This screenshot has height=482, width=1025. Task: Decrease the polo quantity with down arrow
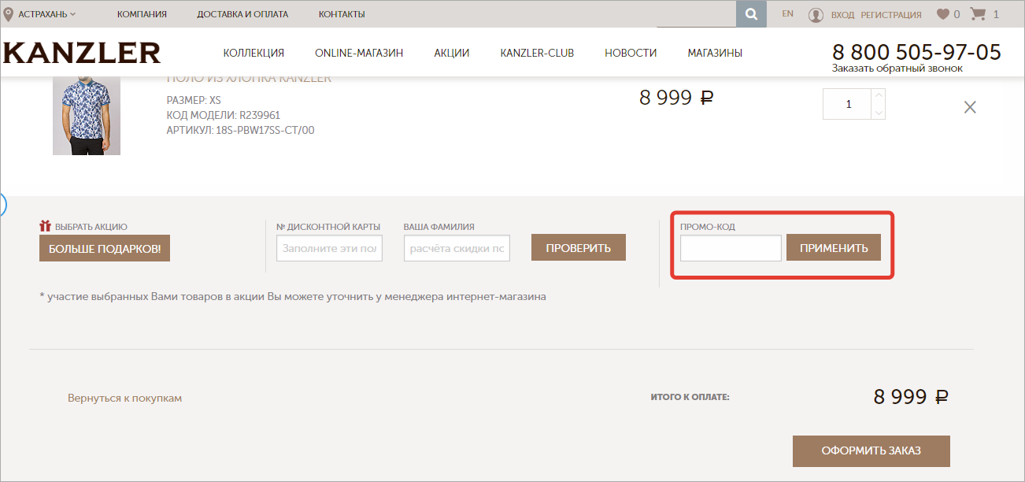(879, 112)
